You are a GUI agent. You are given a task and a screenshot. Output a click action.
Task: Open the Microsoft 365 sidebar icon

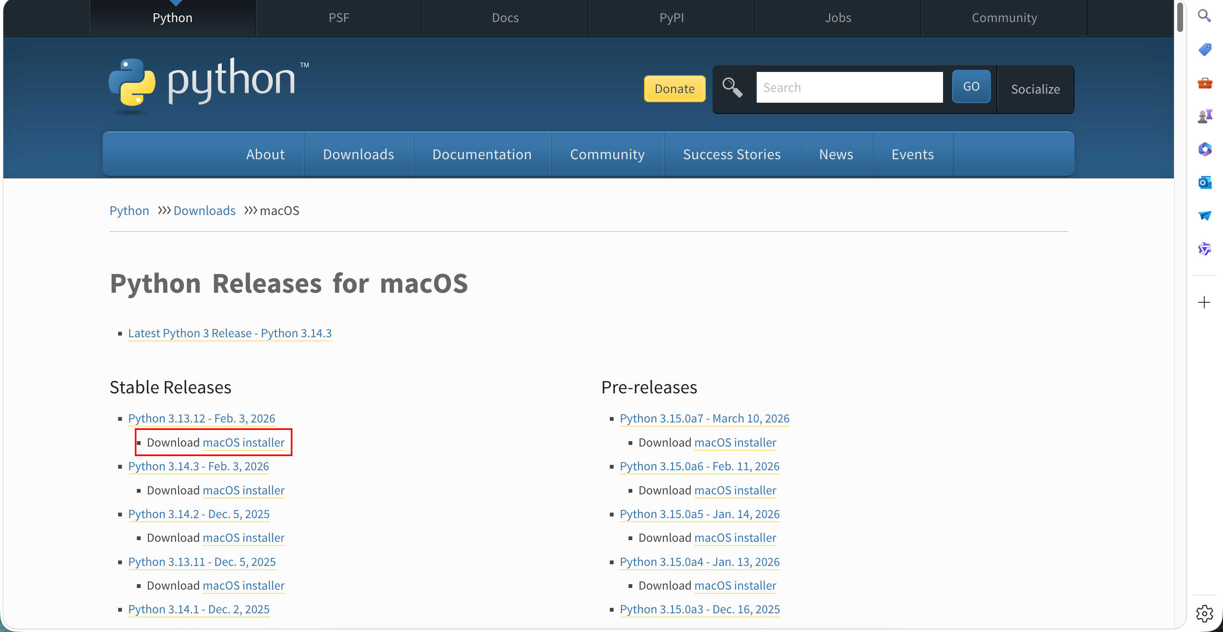(1204, 149)
